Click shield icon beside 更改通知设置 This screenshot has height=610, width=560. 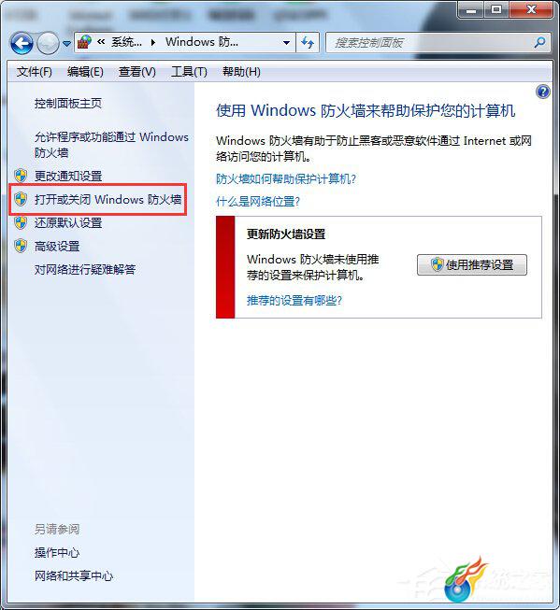(x=21, y=176)
